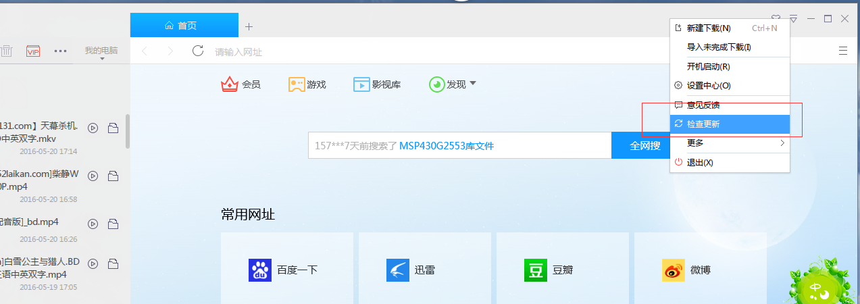The height and width of the screenshot is (304, 860).
Task: Click the download list scrollbar
Action: [128, 131]
